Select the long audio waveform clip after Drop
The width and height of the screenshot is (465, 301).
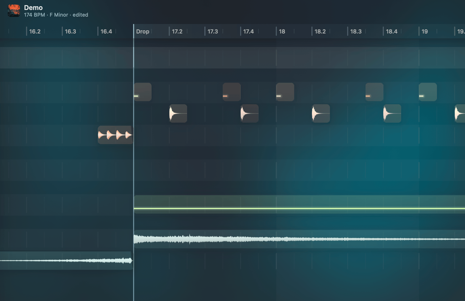pyautogui.click(x=299, y=239)
